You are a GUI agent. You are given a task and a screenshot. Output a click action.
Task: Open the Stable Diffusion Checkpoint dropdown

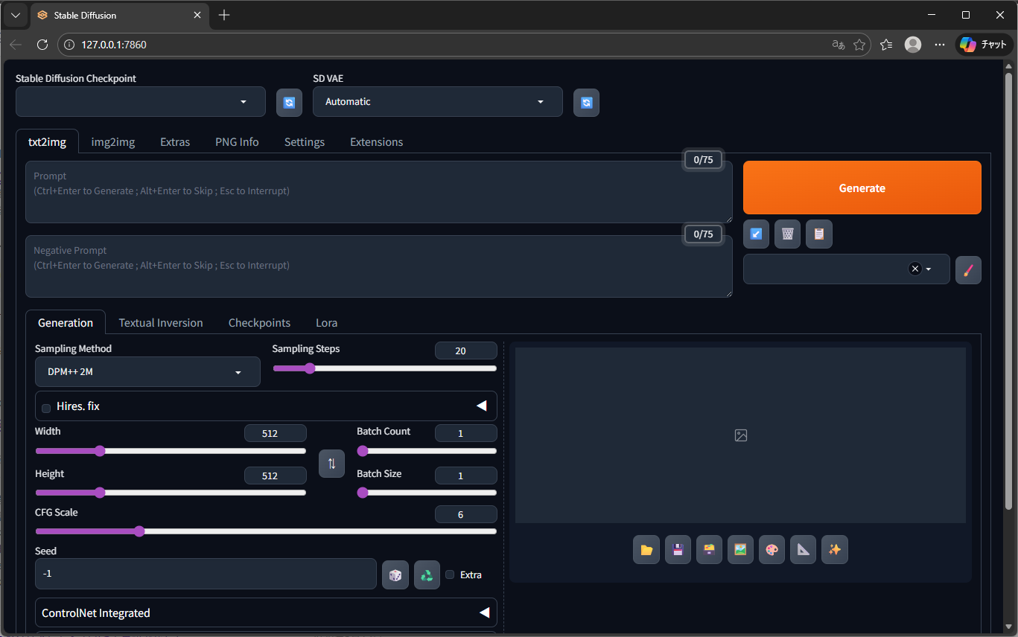tap(140, 102)
